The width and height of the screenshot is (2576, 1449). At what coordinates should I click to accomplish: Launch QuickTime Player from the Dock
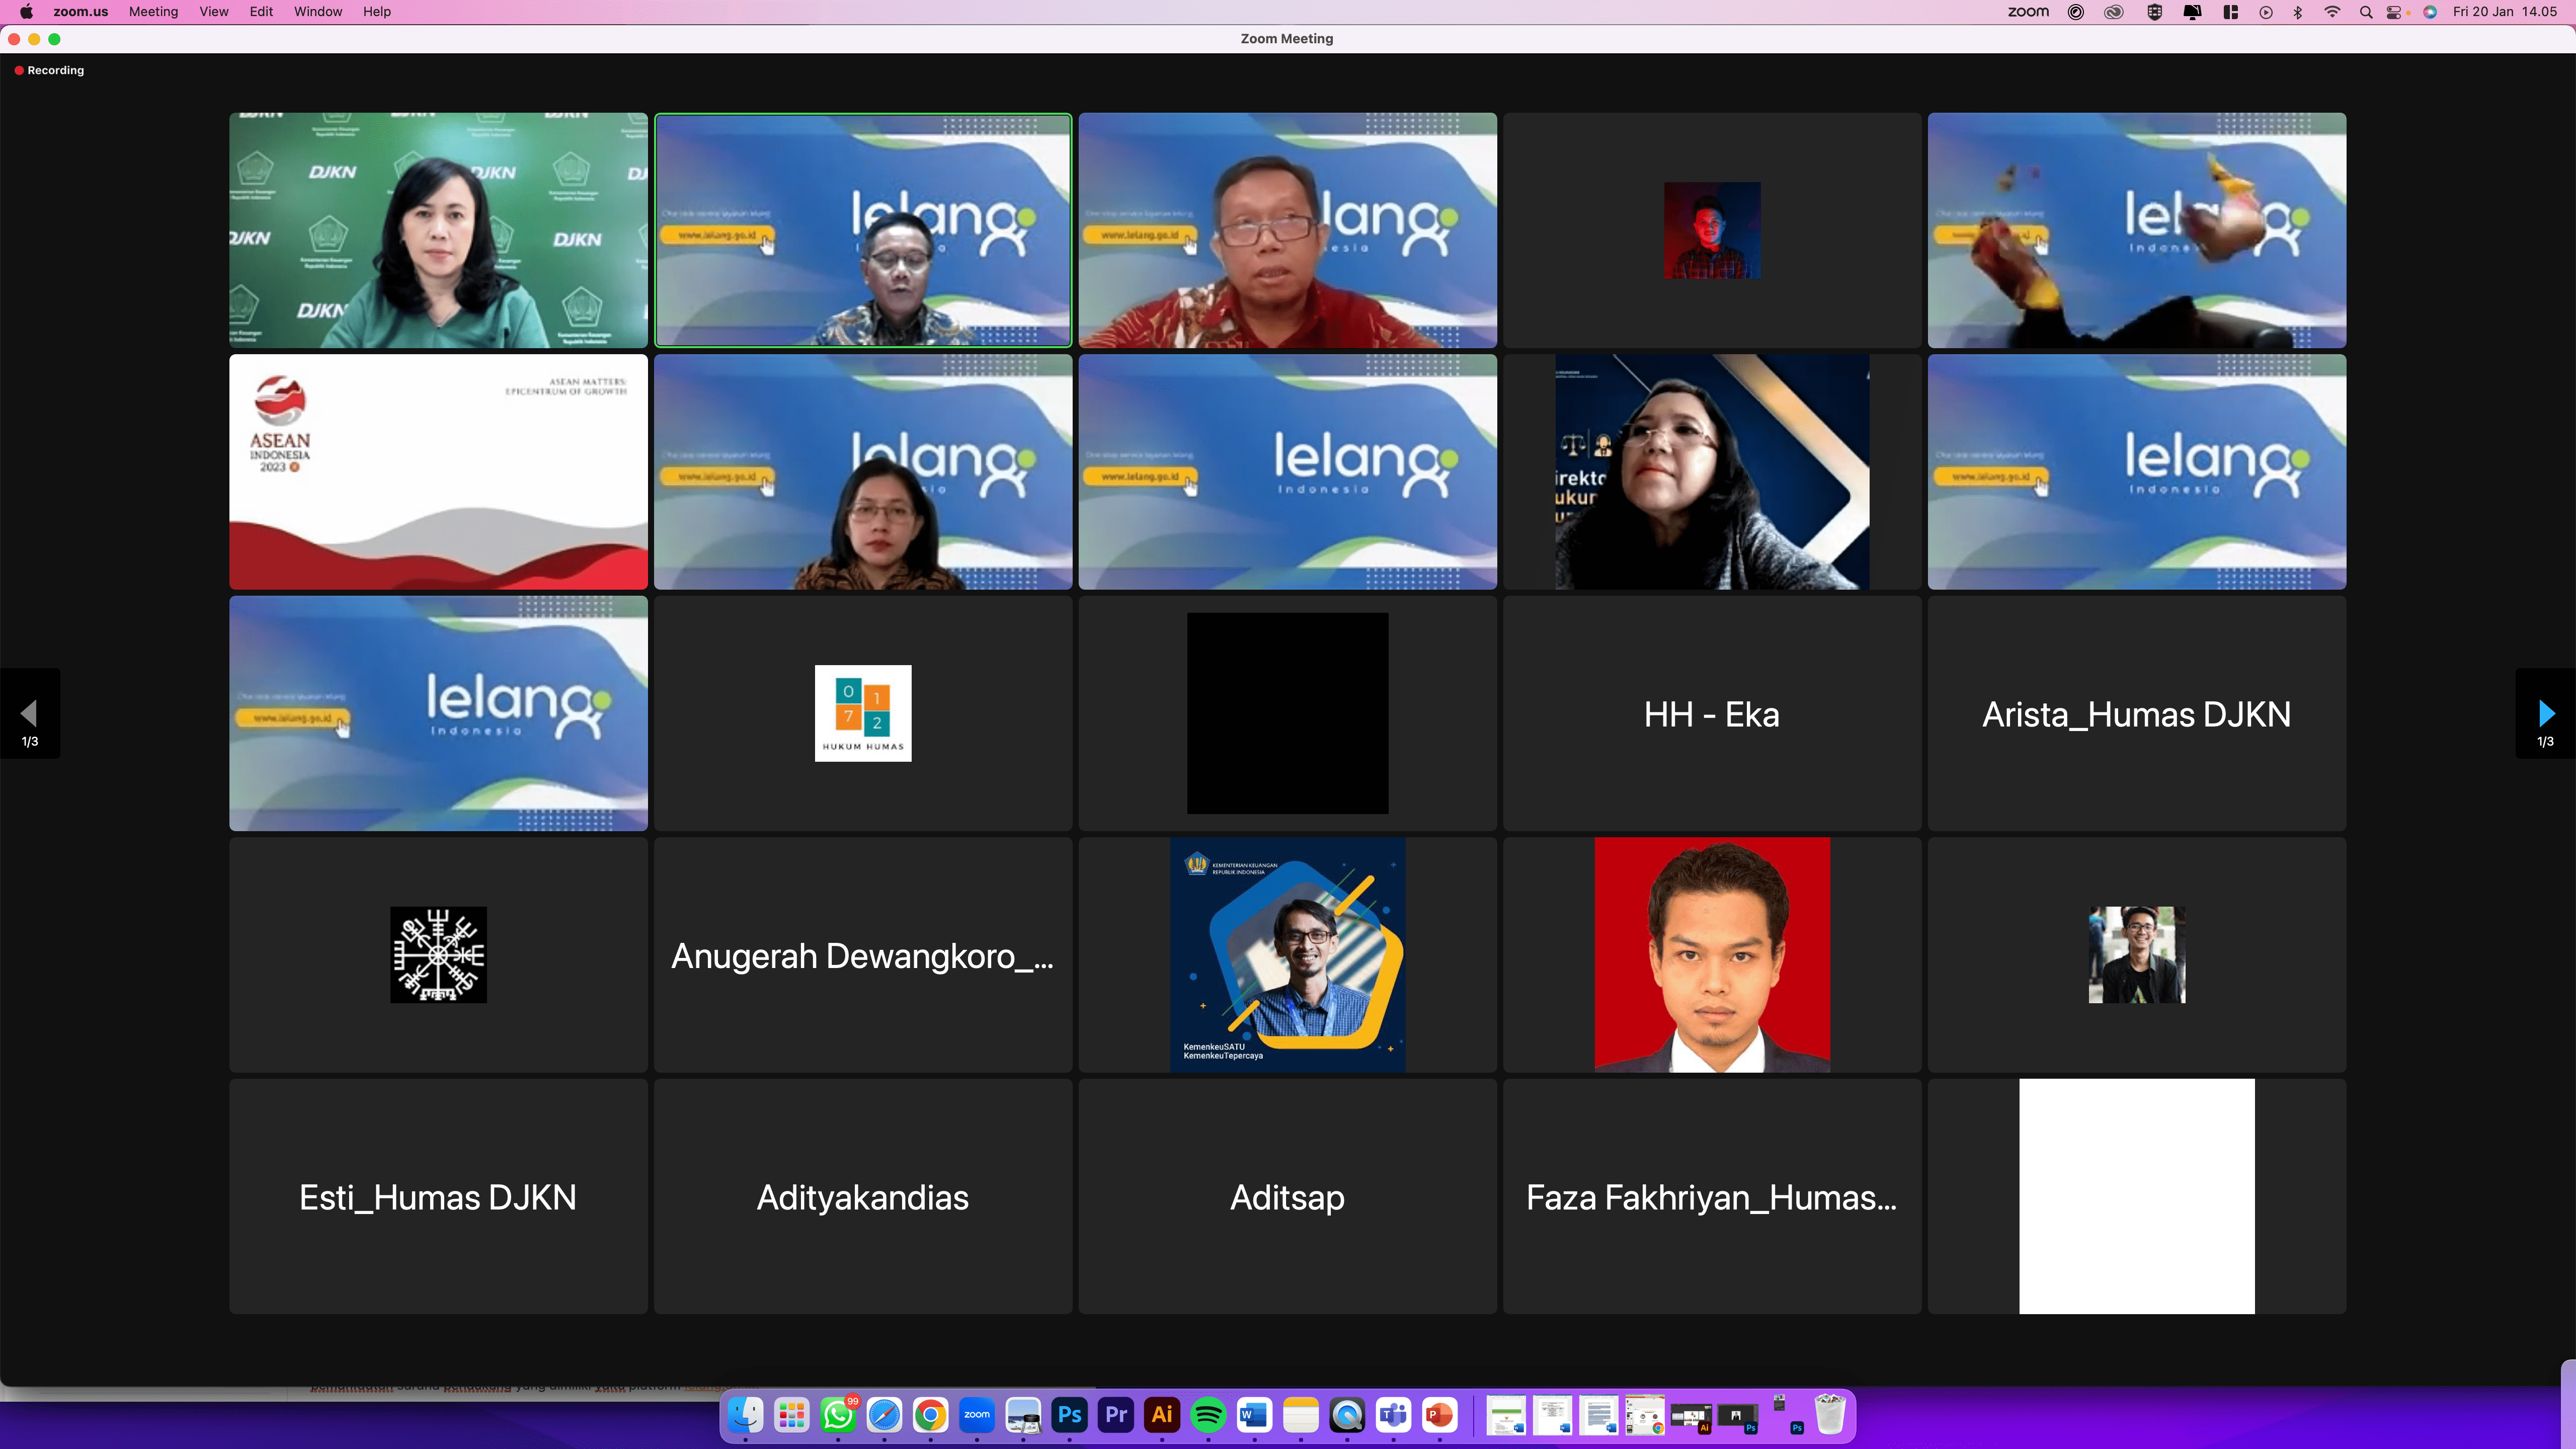pyautogui.click(x=1347, y=1415)
